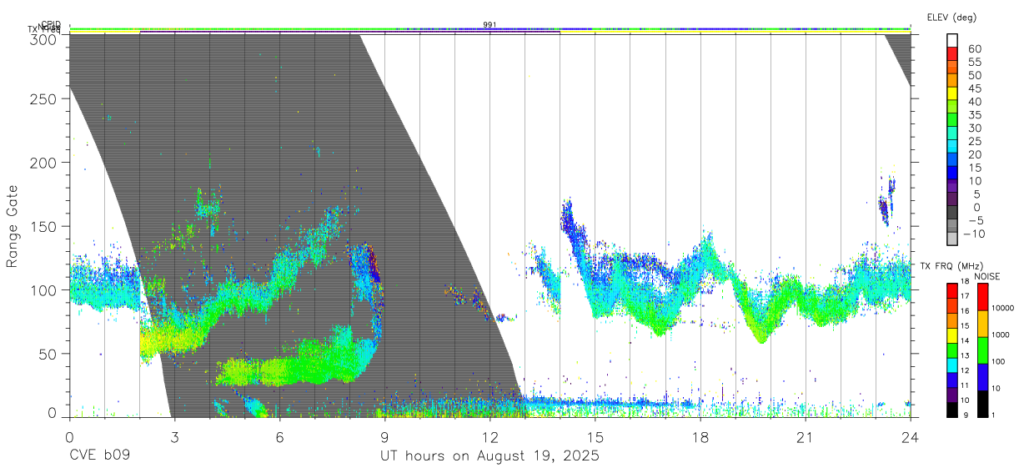Click x-axis tick label '9'
The height and width of the screenshot is (473, 1024).
(x=384, y=437)
